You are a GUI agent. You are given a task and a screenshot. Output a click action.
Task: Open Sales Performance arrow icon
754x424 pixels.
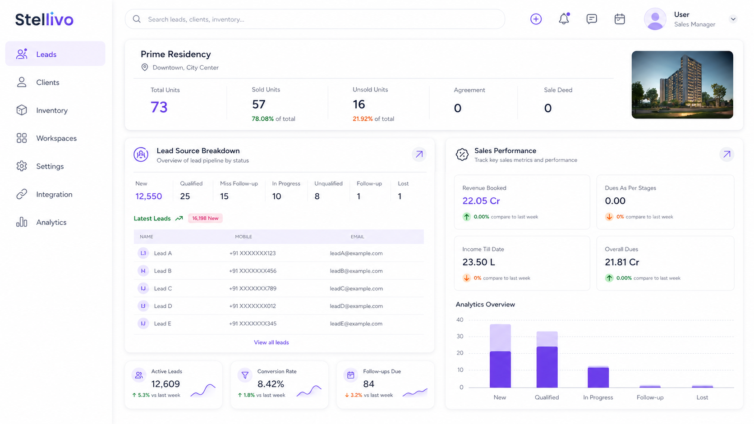(x=726, y=154)
